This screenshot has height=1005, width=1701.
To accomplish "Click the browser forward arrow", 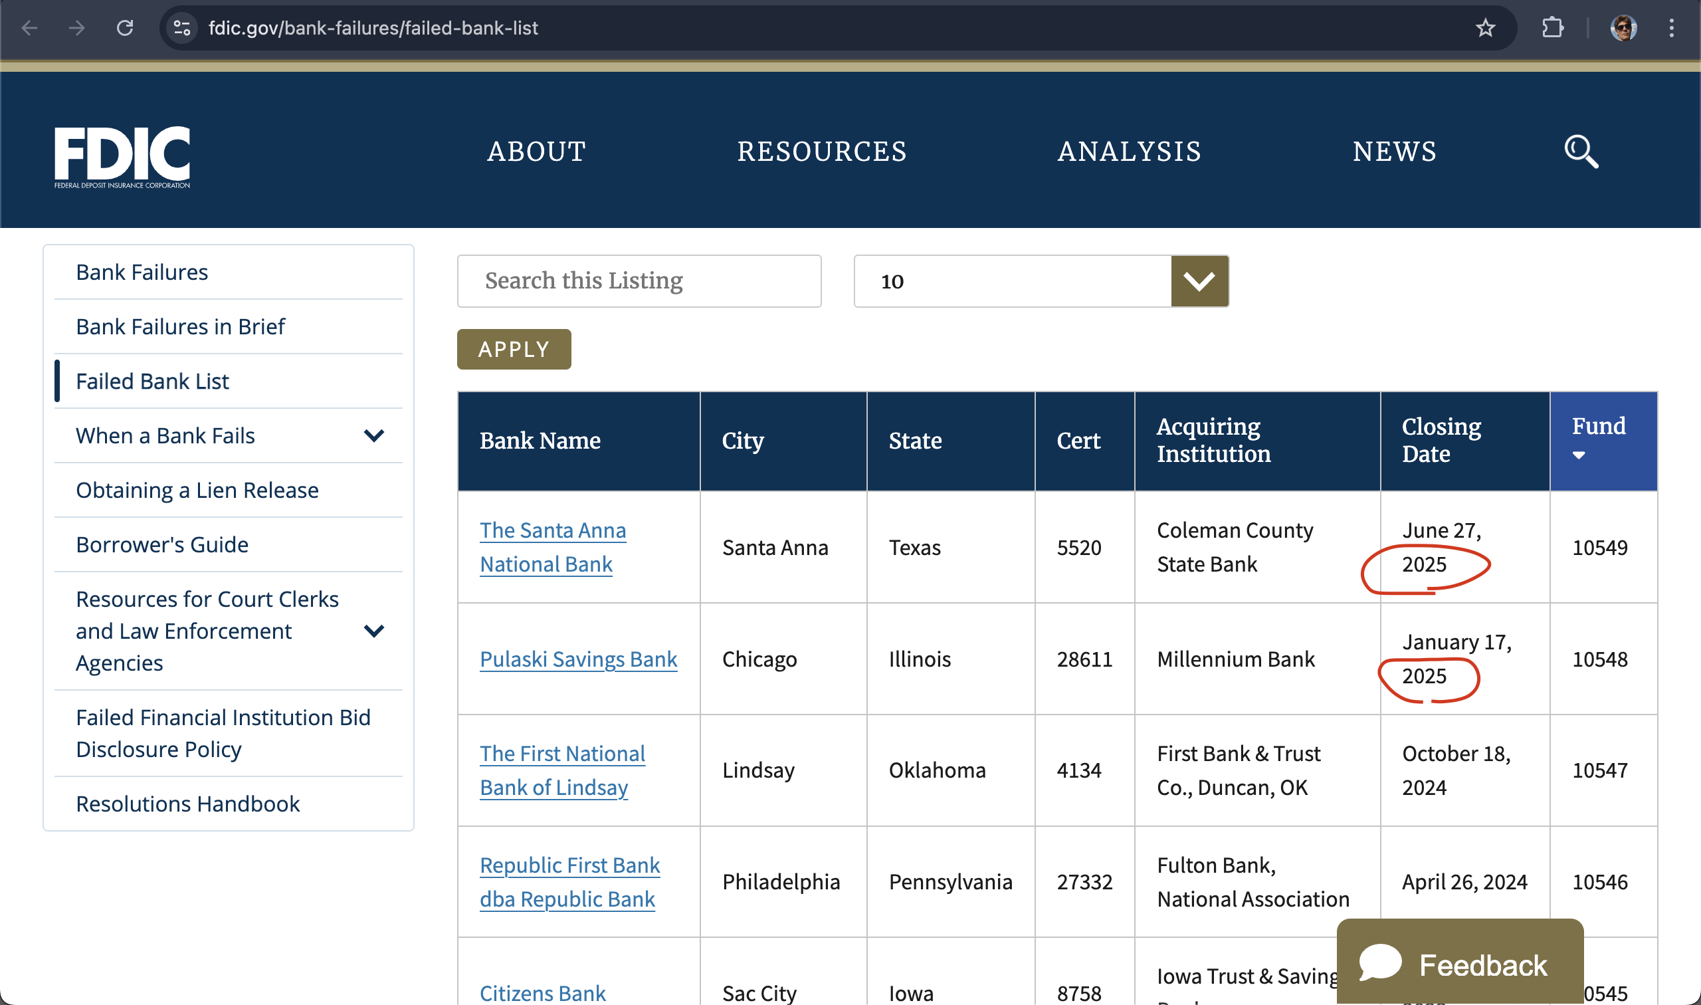I will point(77,28).
